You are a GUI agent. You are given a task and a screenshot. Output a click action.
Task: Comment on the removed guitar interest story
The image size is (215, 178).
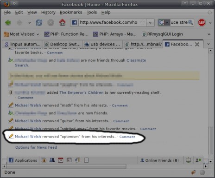click(121, 121)
